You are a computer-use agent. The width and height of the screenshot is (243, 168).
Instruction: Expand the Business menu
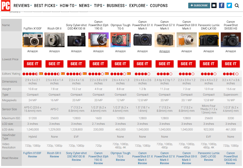(x=117, y=6)
